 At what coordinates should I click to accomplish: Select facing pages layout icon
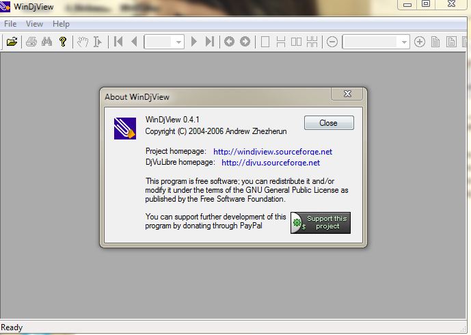coord(297,42)
